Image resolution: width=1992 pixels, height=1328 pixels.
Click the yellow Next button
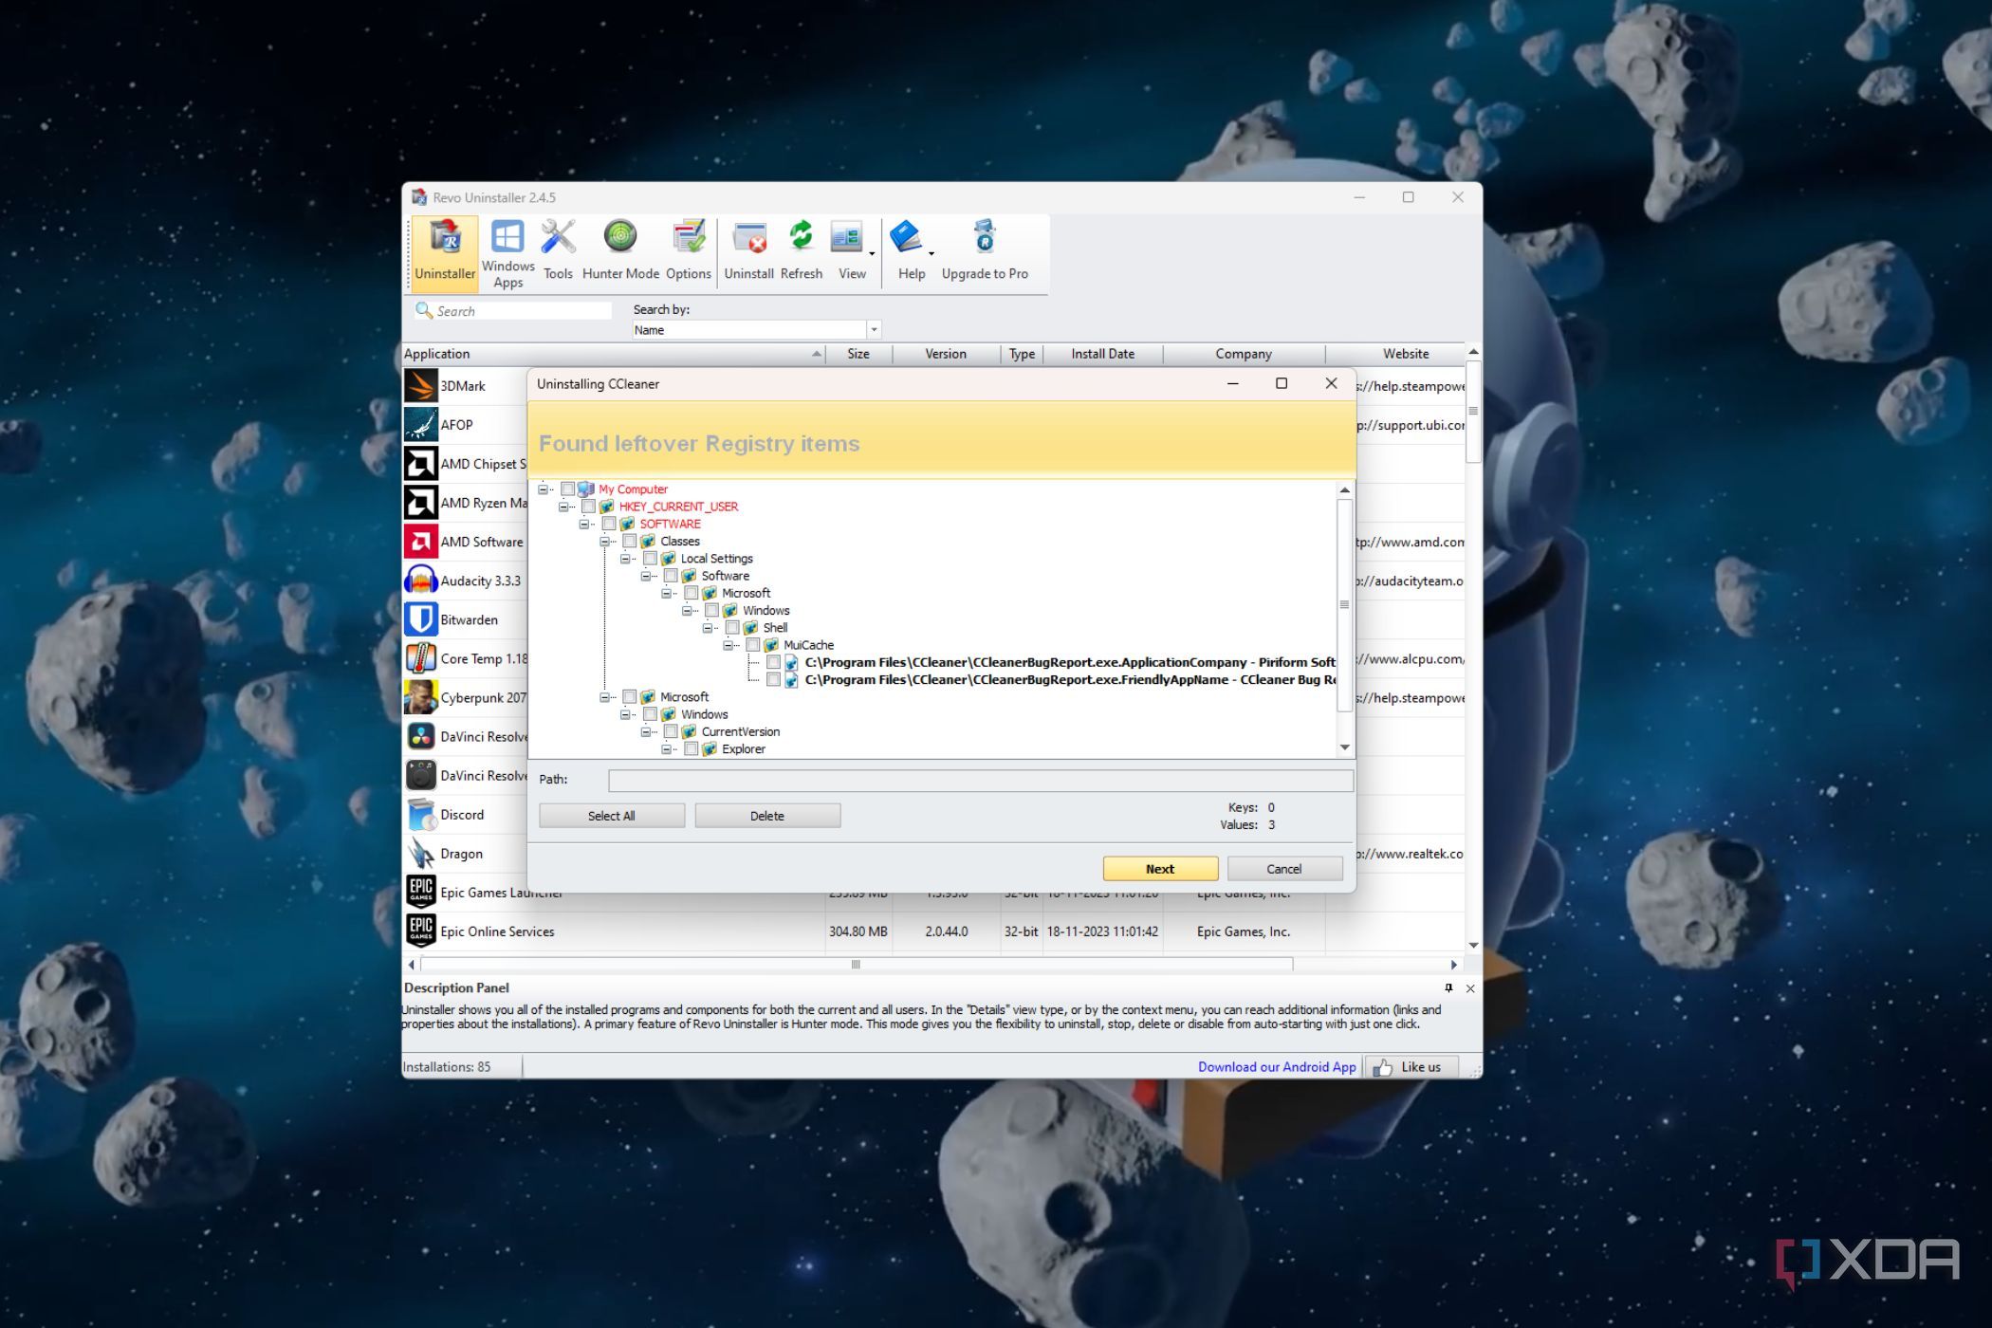point(1159,869)
